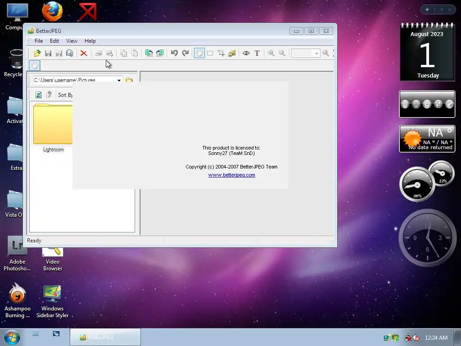The height and width of the screenshot is (346, 461).
Task: Click the BetterJPEG taskbar button
Action: [x=105, y=337]
